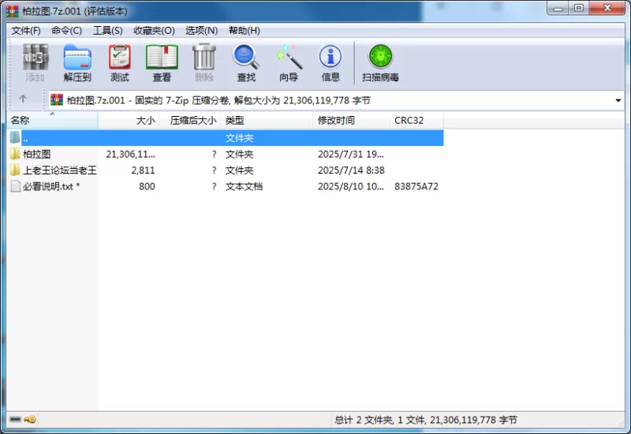Sort by 大小 column header
This screenshot has height=434, width=631.
(x=129, y=121)
